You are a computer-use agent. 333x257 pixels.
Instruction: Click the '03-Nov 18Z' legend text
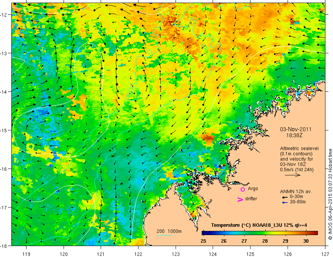[x=293, y=164]
